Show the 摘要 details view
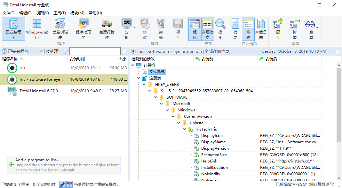 pos(235,29)
